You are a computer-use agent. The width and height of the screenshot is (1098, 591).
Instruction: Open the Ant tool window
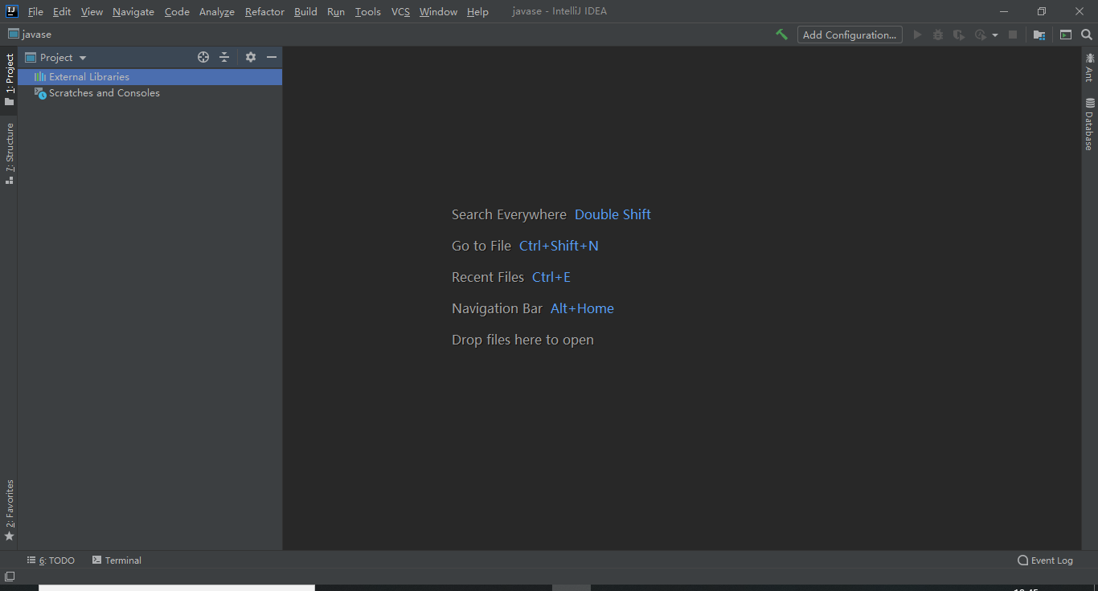click(x=1089, y=67)
